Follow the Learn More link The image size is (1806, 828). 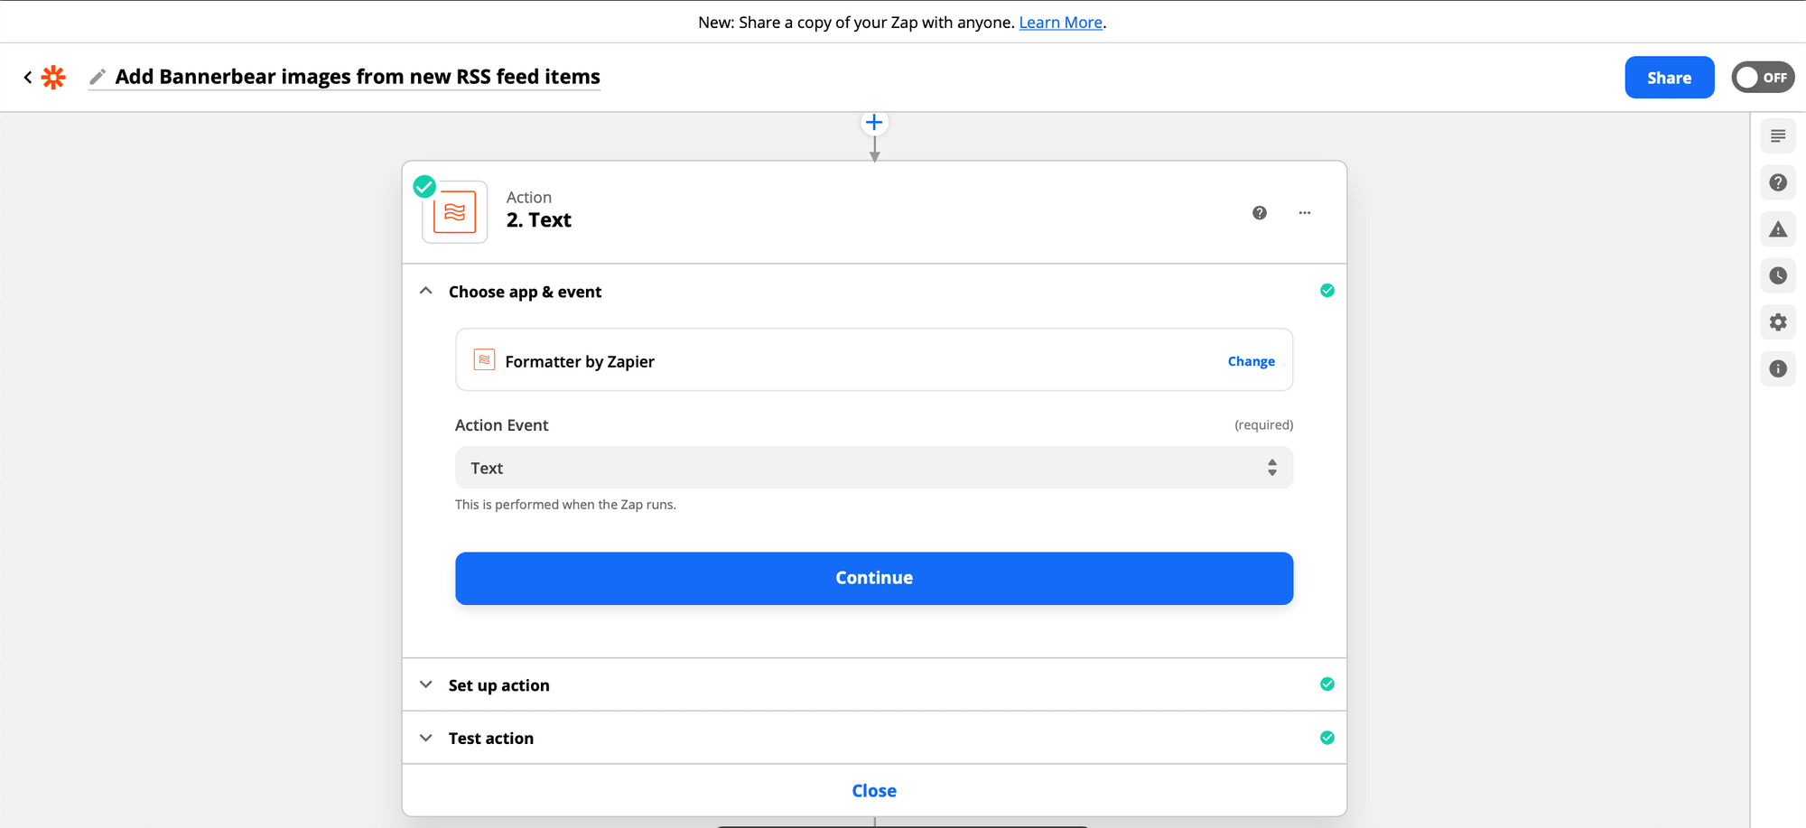tap(1061, 23)
